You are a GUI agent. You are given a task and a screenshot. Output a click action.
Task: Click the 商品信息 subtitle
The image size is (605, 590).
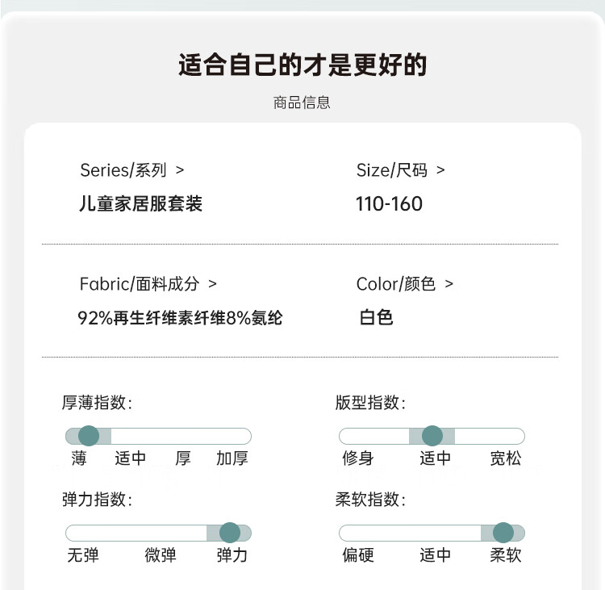tap(302, 103)
